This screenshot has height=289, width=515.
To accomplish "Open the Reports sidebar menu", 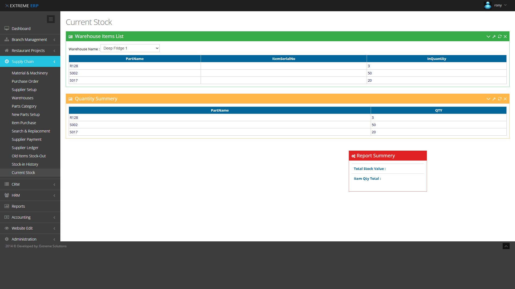I will click(18, 206).
